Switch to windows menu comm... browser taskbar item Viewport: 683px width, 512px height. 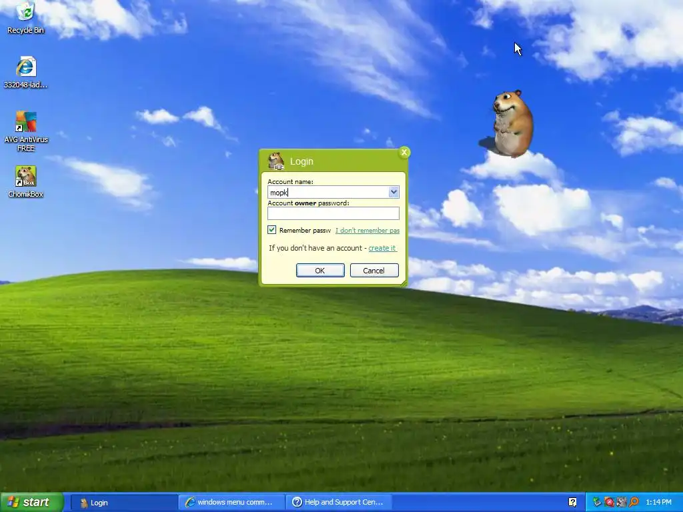[x=231, y=503]
